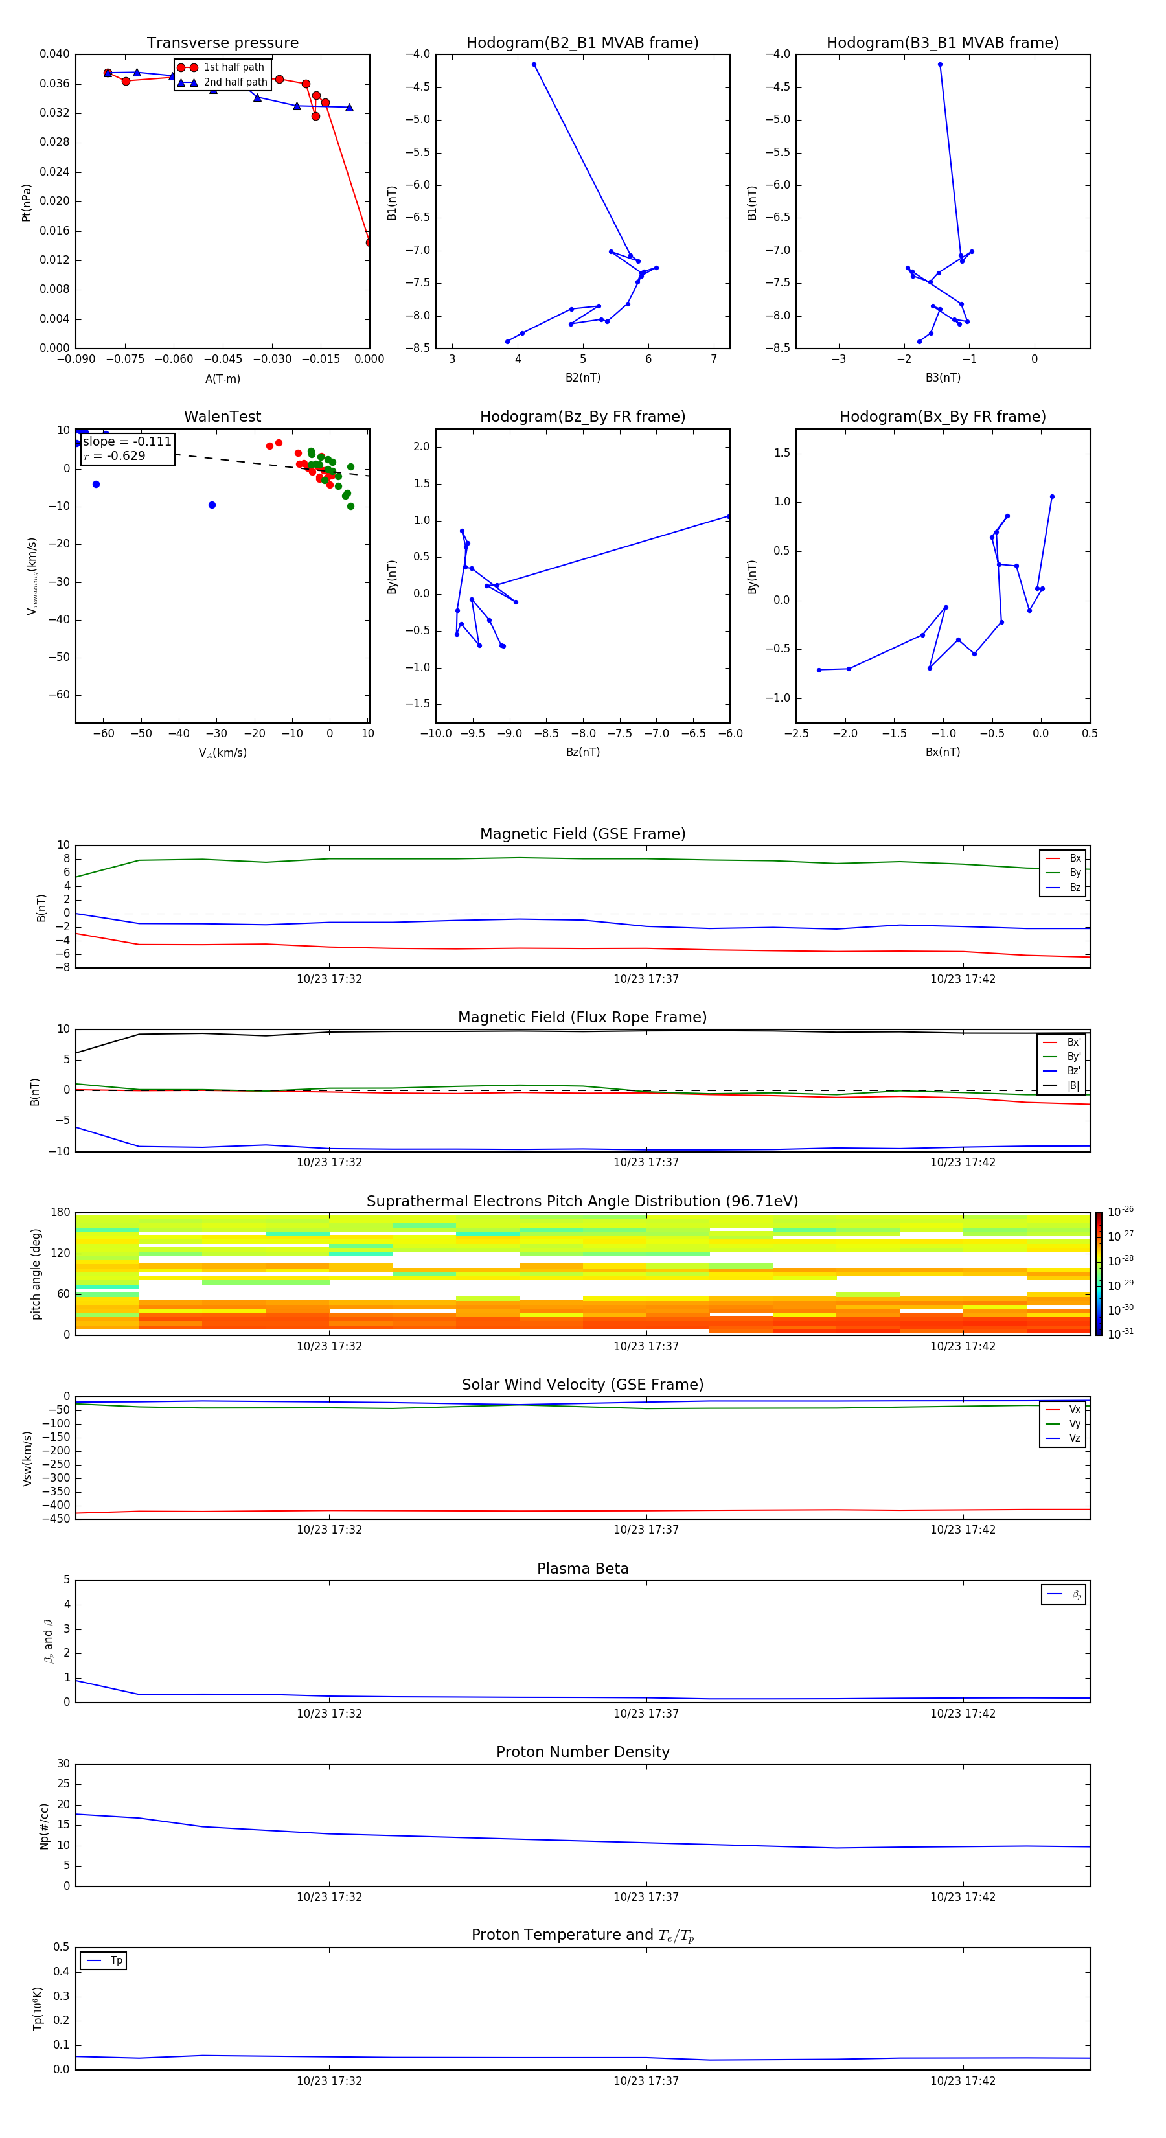Click the 'Proton Number Density' title
The height and width of the screenshot is (2138, 1166).
pyautogui.click(x=582, y=1751)
